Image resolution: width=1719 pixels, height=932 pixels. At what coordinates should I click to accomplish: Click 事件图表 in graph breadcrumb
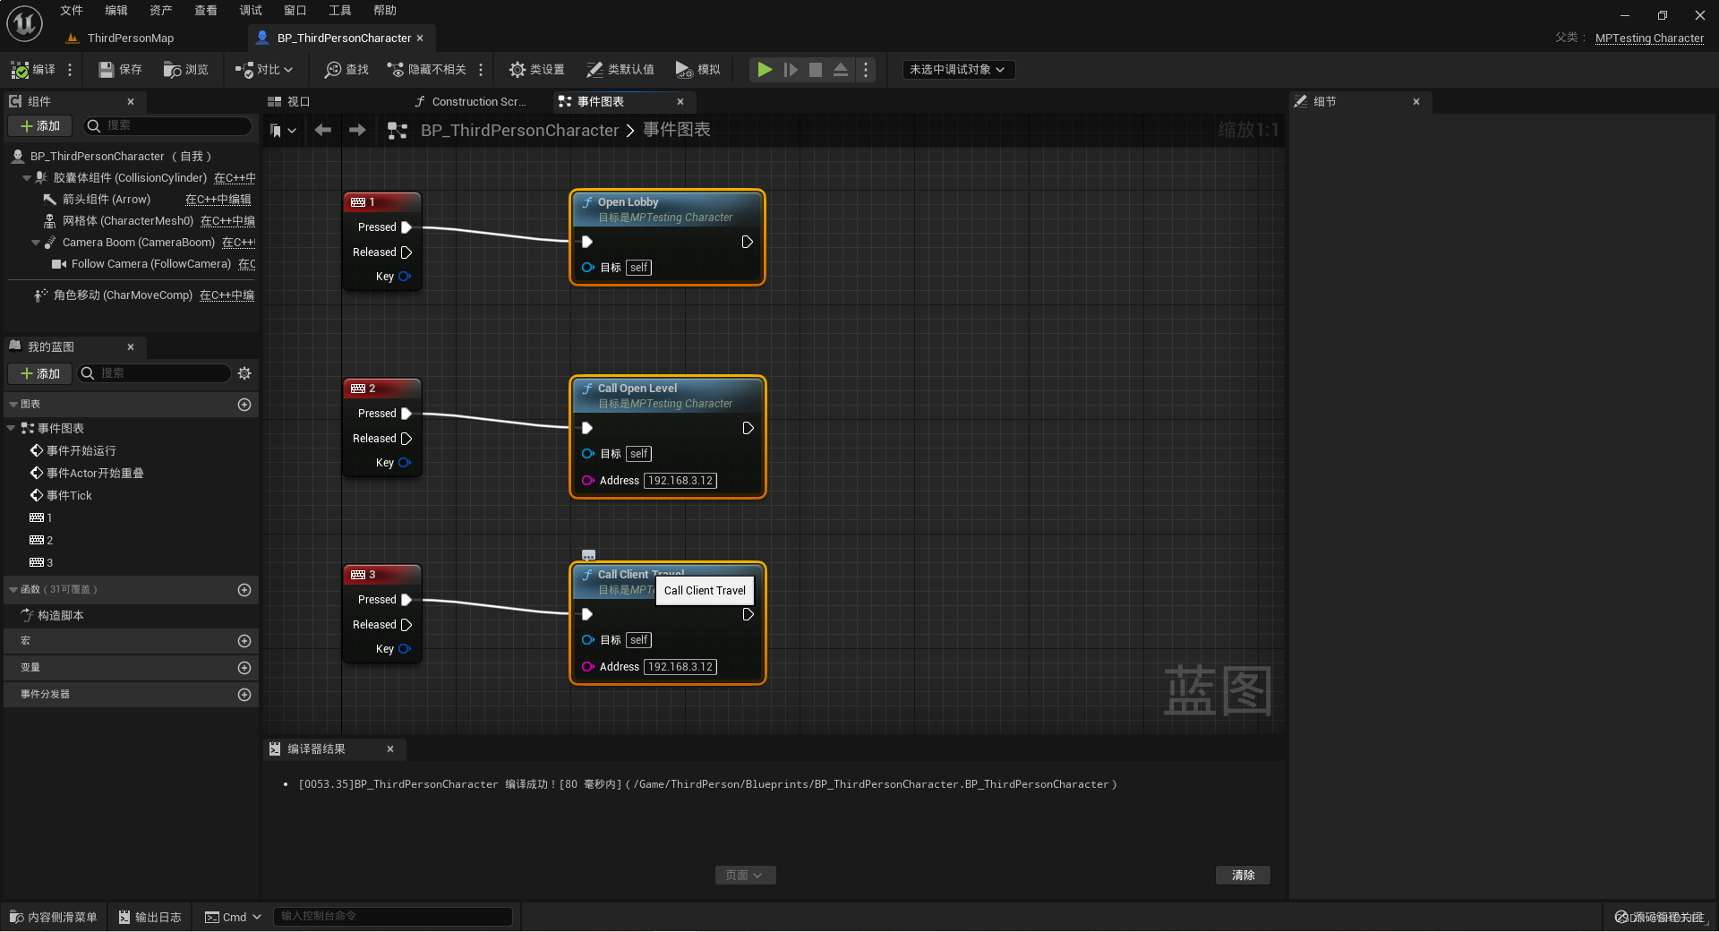(677, 131)
